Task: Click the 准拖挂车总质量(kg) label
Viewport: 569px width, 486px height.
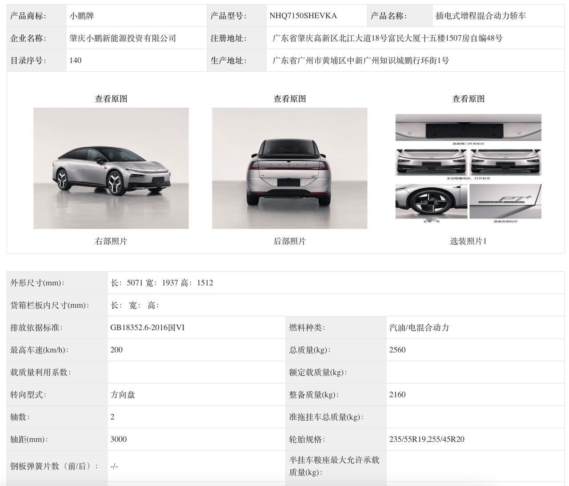Action: click(x=327, y=417)
